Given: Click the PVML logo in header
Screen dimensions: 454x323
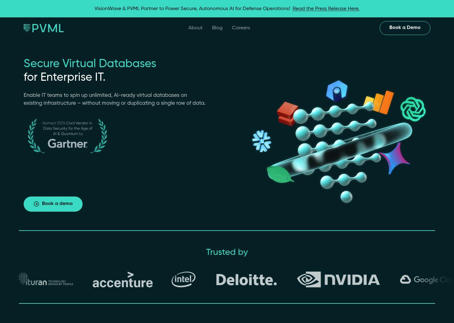Looking at the screenshot, I should click(x=44, y=28).
